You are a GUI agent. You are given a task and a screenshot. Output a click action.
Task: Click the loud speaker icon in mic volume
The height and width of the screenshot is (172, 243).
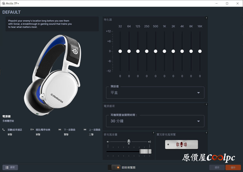tap(149, 142)
